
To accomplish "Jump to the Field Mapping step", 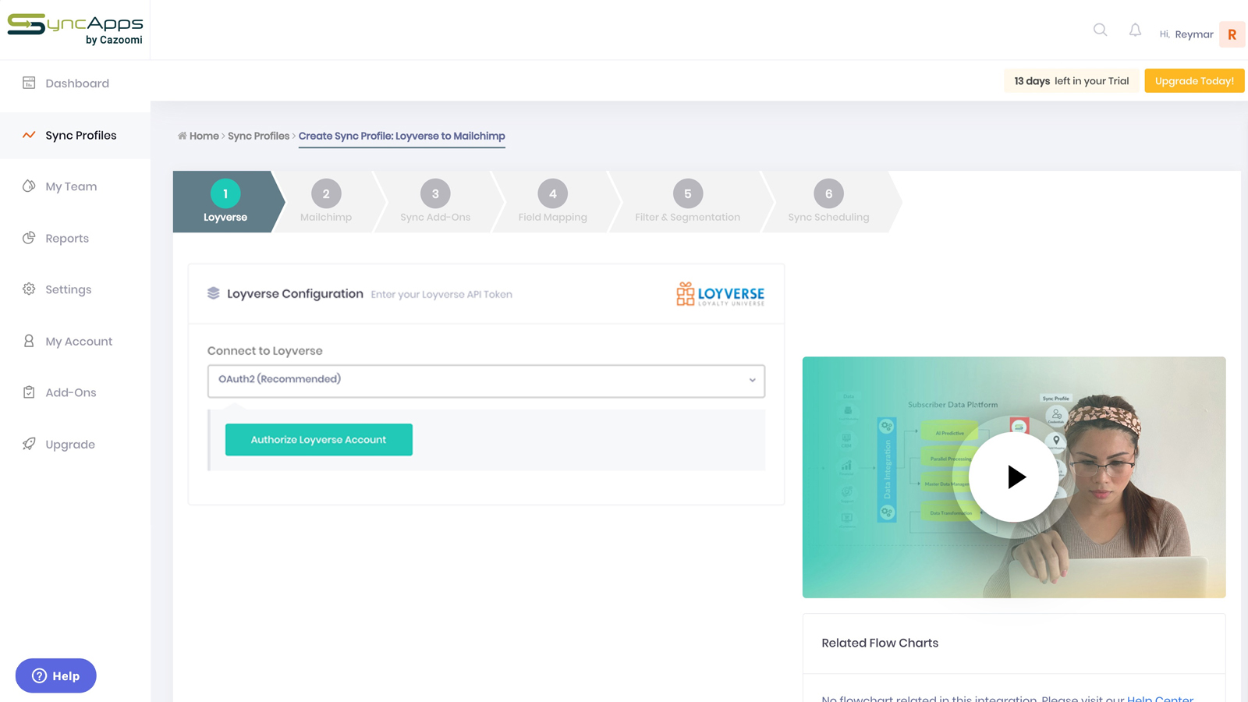I will (552, 201).
